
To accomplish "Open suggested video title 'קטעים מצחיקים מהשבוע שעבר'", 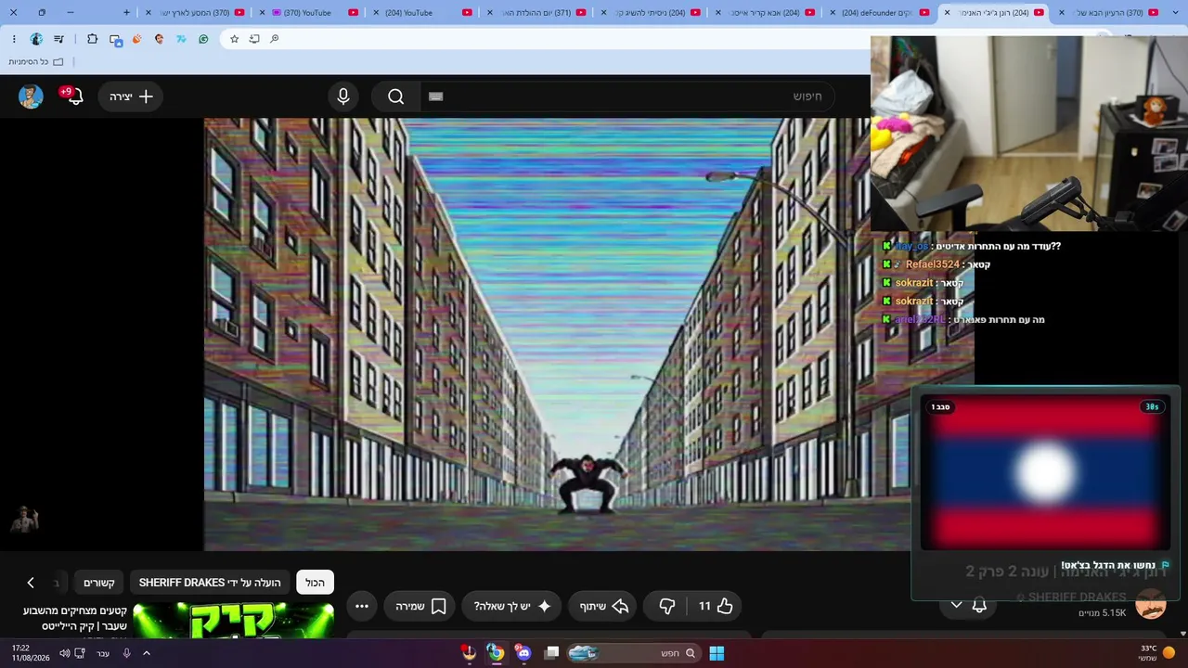I will (75, 618).
